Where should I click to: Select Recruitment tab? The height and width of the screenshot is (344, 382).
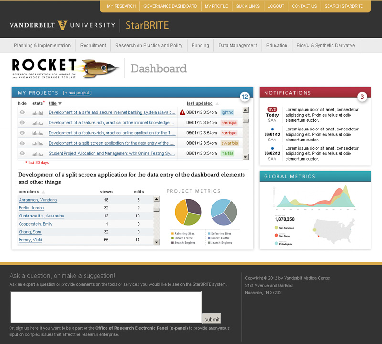pos(93,45)
